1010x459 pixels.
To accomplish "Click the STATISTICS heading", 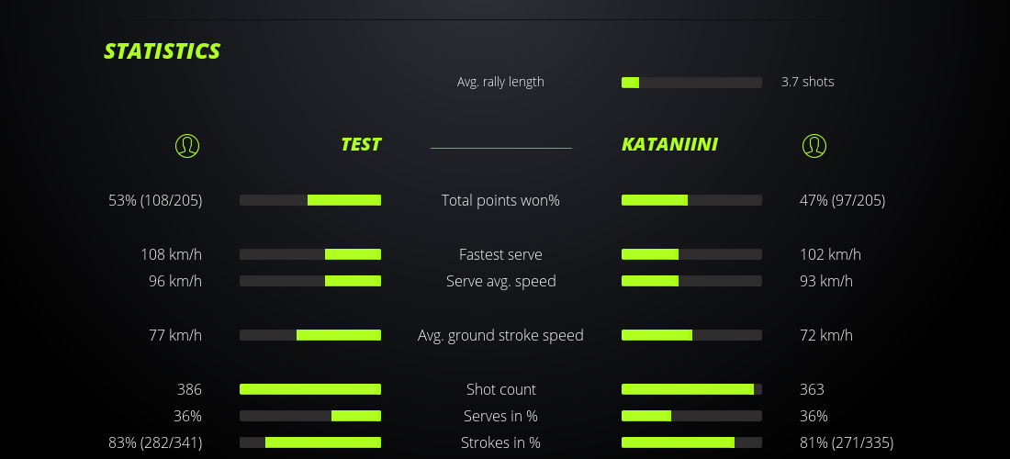I will (x=163, y=51).
